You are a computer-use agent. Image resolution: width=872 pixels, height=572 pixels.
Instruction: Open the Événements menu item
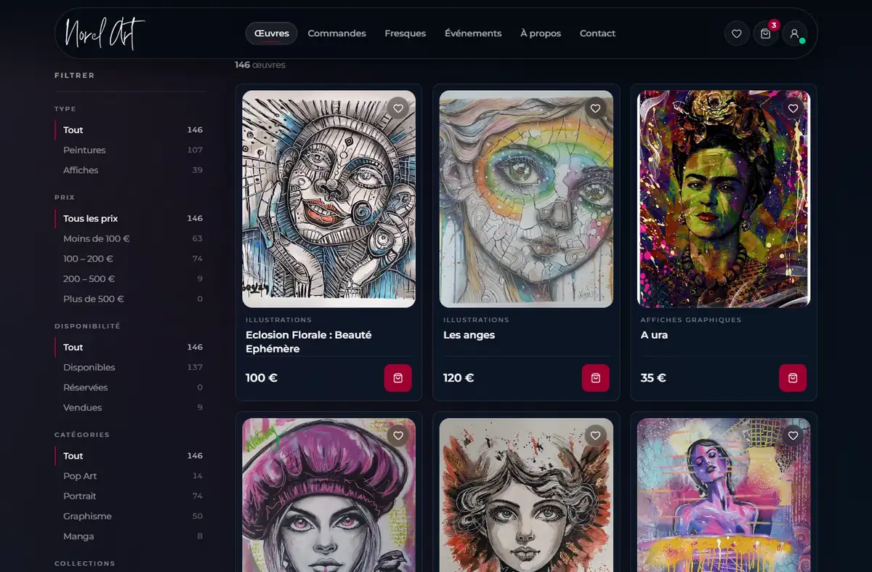pyautogui.click(x=473, y=33)
